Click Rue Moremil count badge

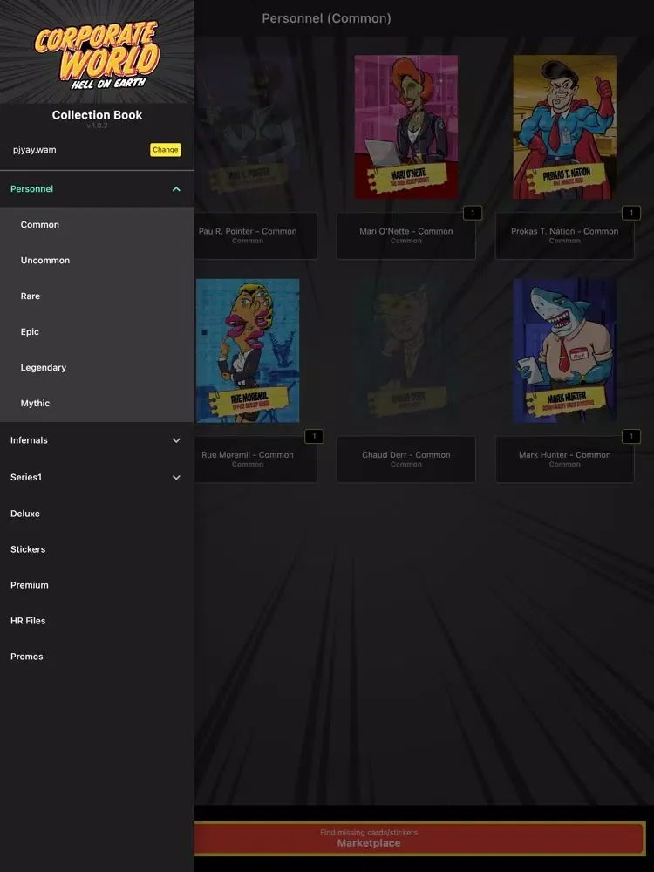click(314, 437)
